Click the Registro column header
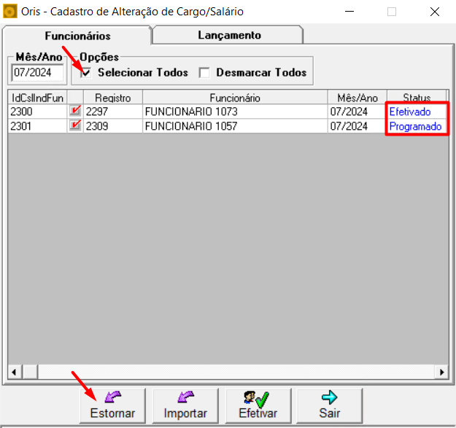This screenshot has height=428, width=456. (113, 98)
